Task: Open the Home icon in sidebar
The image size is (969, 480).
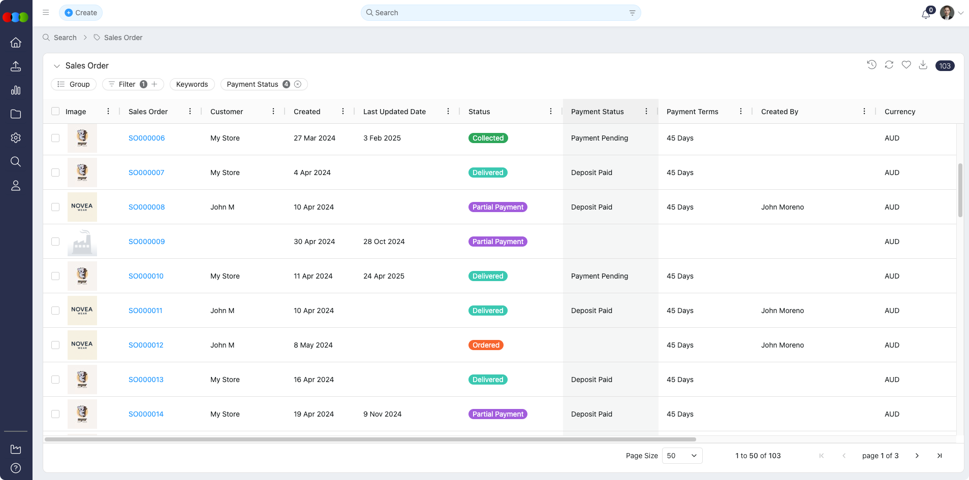Action: pyautogui.click(x=16, y=43)
